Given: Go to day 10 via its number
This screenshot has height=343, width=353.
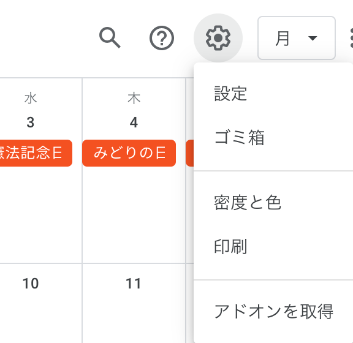Looking at the screenshot, I should point(31,284).
